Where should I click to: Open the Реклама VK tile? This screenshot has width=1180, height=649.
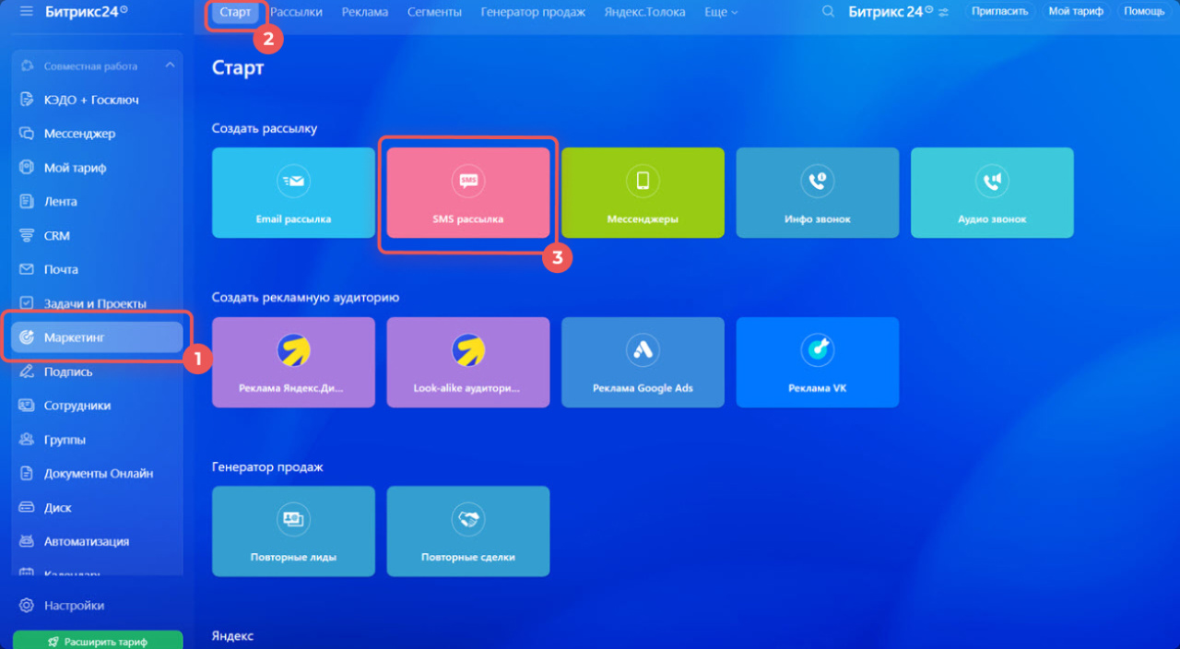tap(818, 362)
